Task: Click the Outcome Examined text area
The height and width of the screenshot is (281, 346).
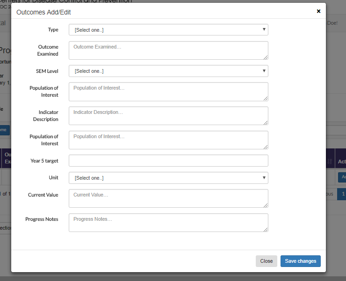Action: click(x=168, y=50)
